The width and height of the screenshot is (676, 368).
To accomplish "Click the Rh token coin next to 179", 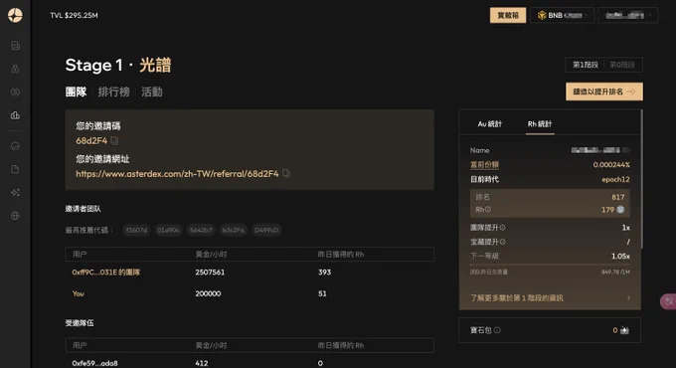I will point(620,210).
